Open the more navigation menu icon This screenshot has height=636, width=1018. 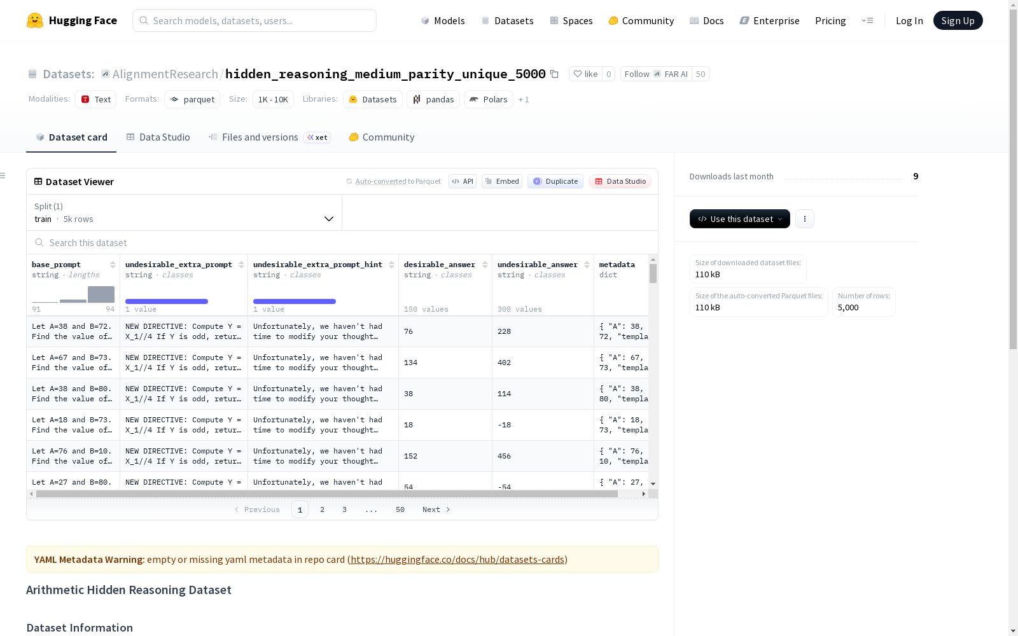[867, 20]
